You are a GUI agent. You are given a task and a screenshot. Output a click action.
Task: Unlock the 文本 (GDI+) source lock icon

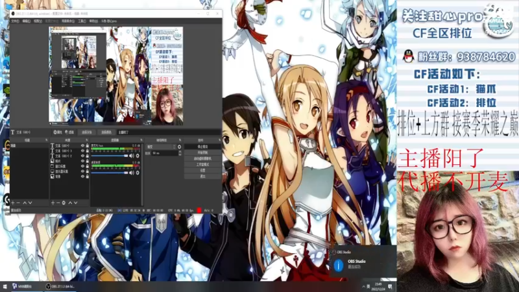pos(88,145)
